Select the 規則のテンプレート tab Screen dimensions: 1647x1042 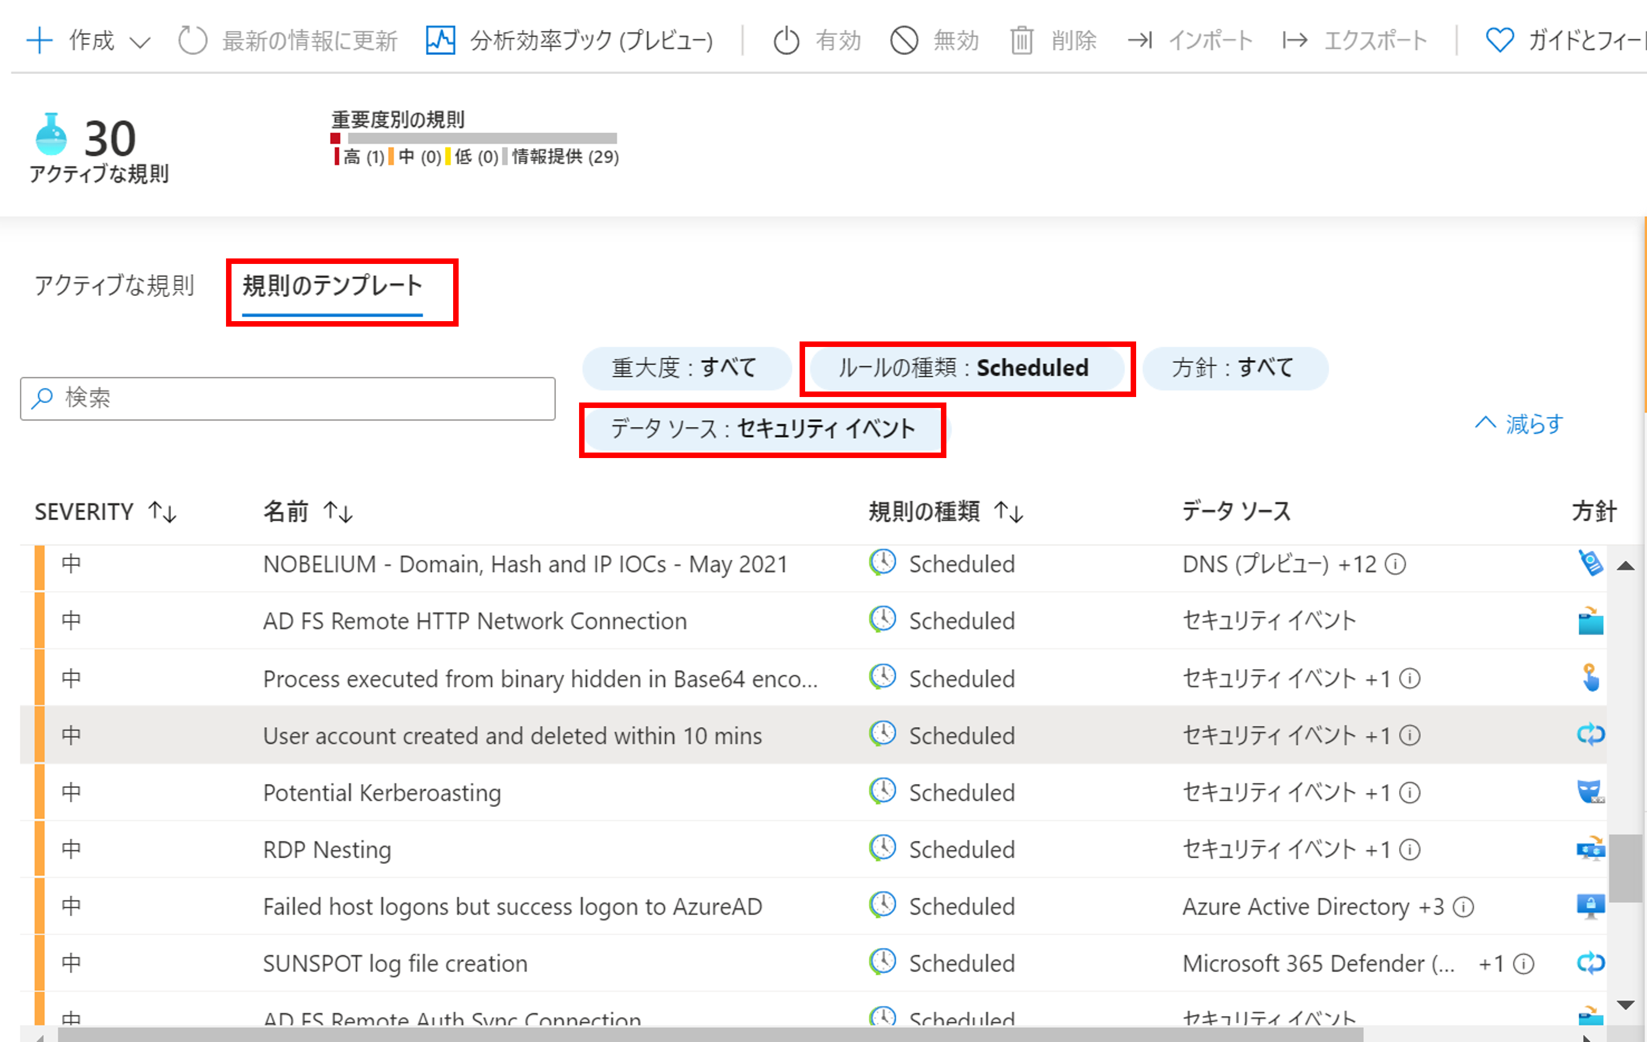pos(332,286)
